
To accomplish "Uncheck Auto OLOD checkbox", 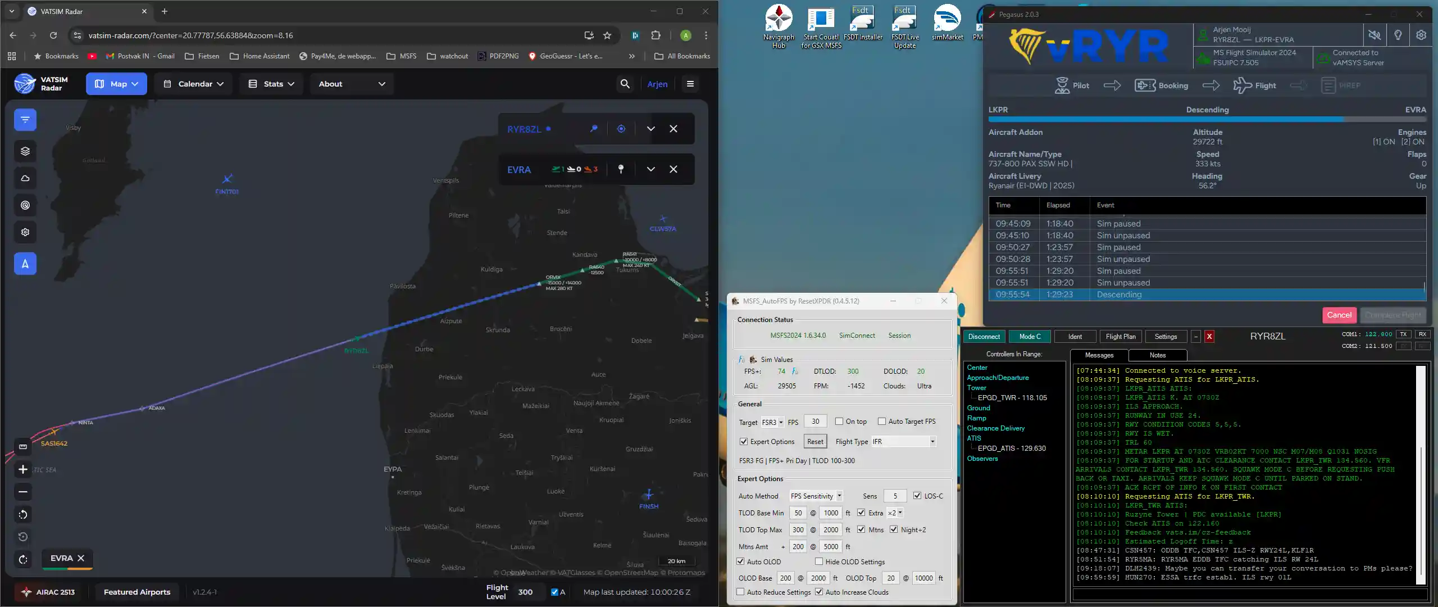I will point(740,561).
